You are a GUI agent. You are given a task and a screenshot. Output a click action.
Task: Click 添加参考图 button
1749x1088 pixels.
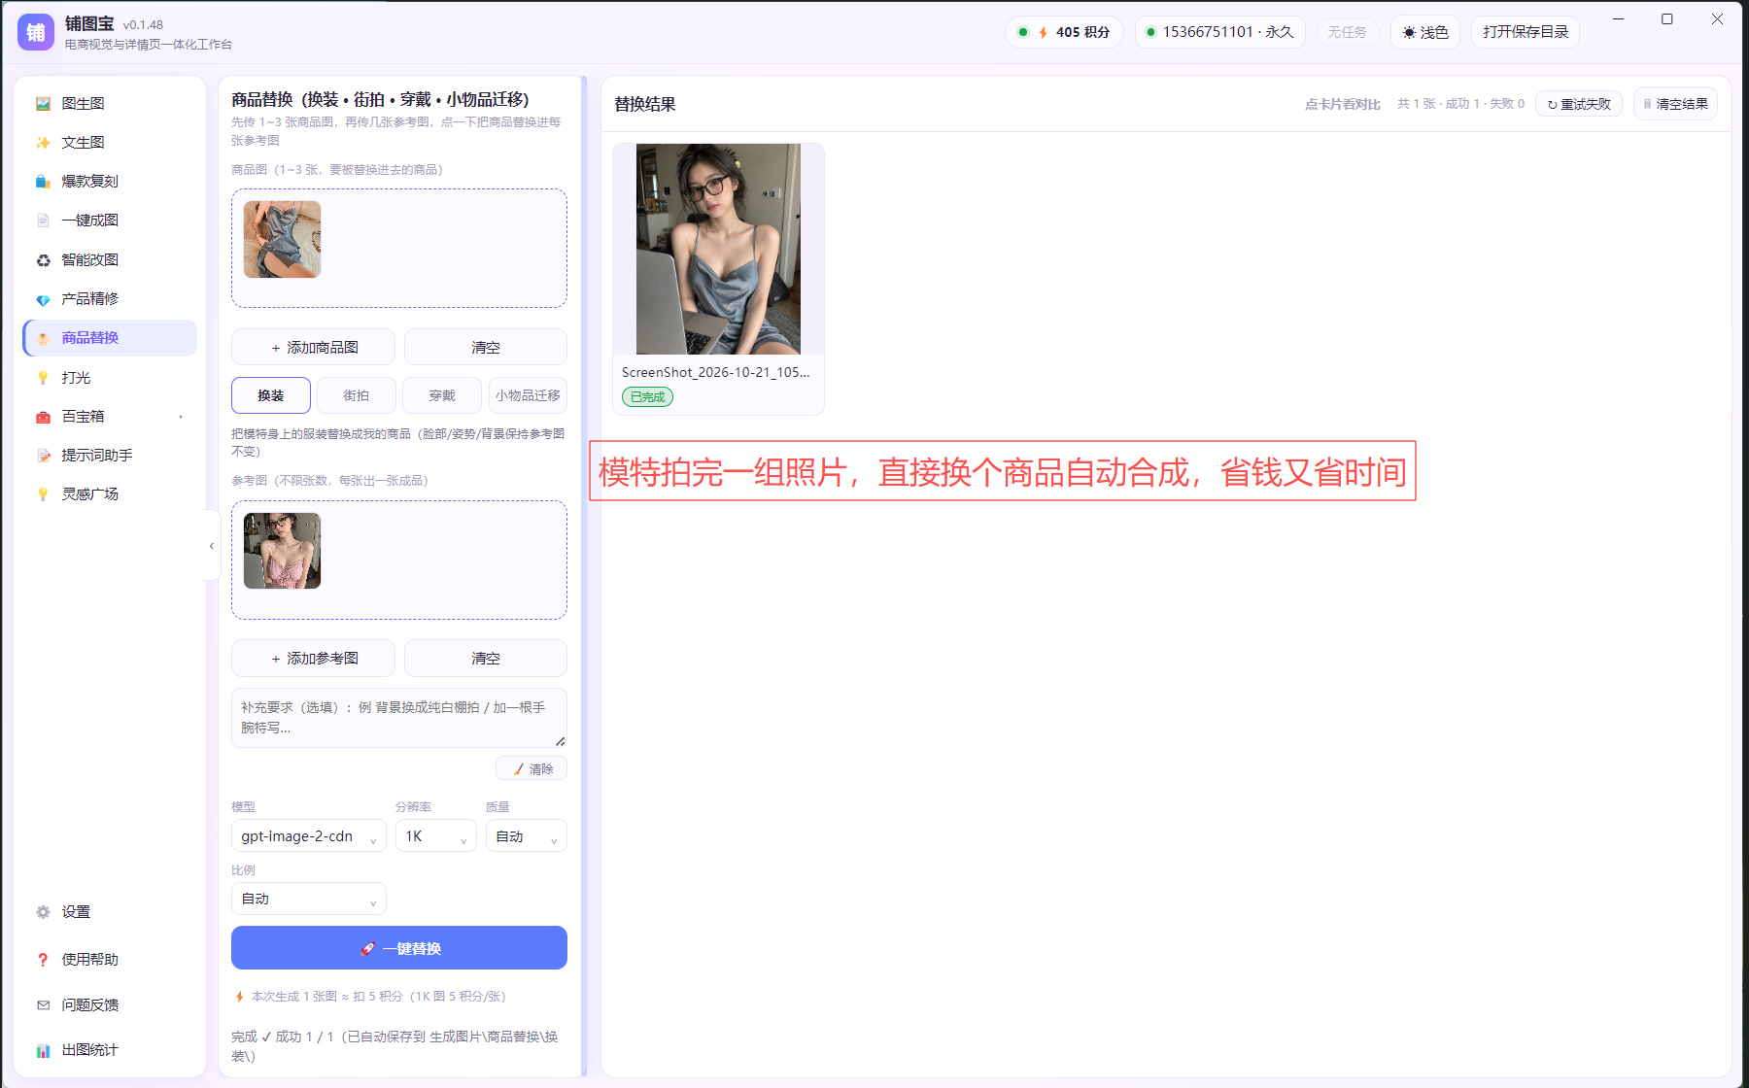click(313, 658)
